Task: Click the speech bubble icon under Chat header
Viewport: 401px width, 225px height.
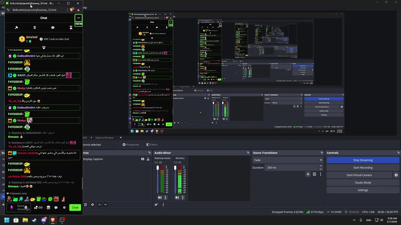Action: pos(53,27)
